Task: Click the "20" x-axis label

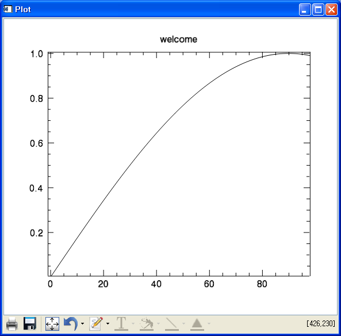Action: [x=103, y=284]
